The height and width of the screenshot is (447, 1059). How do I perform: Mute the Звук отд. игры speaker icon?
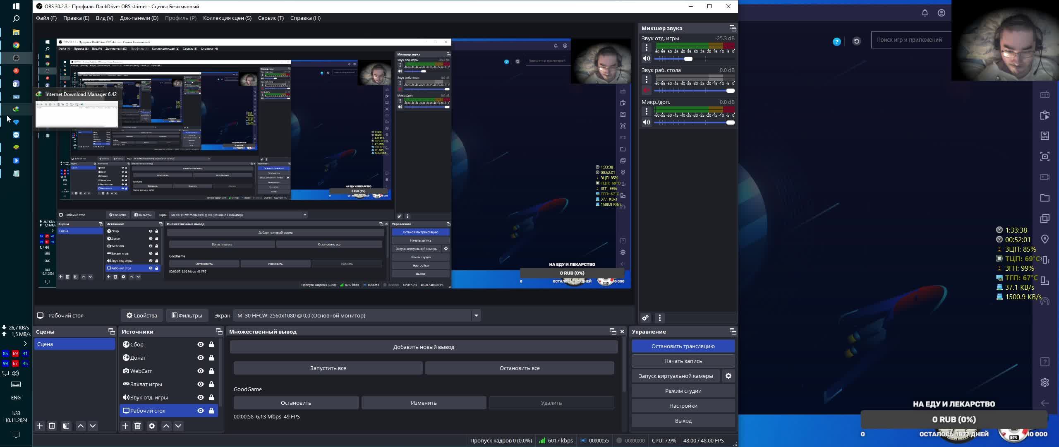pyautogui.click(x=647, y=58)
